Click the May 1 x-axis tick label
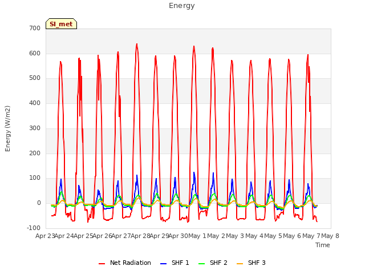 [197, 236]
